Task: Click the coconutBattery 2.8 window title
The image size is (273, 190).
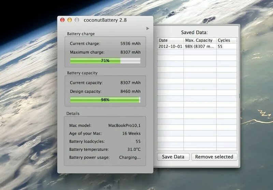Action: (105, 20)
